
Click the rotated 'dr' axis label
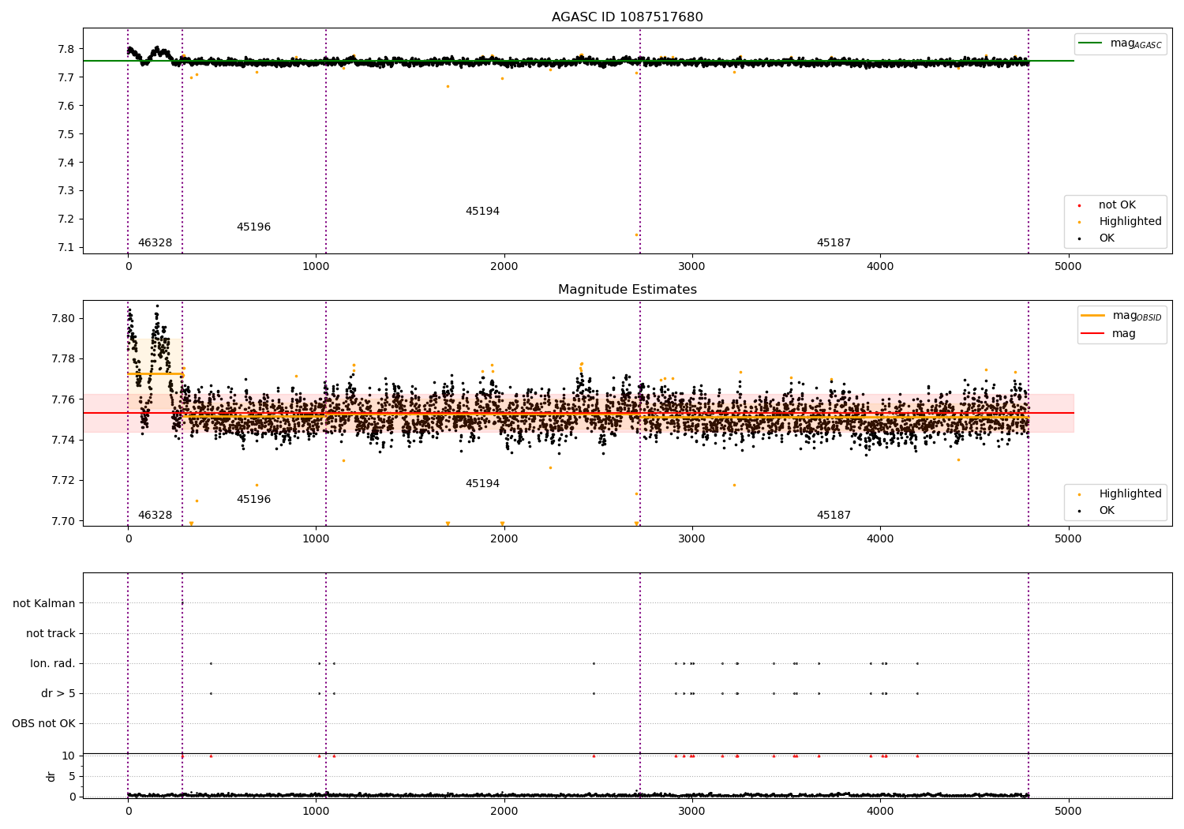coord(51,776)
